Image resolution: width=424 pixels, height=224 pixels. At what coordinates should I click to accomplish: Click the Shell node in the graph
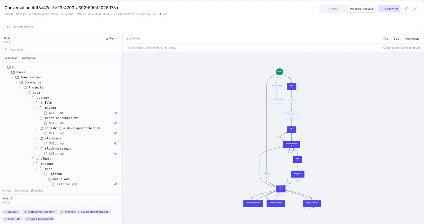(x=281, y=189)
